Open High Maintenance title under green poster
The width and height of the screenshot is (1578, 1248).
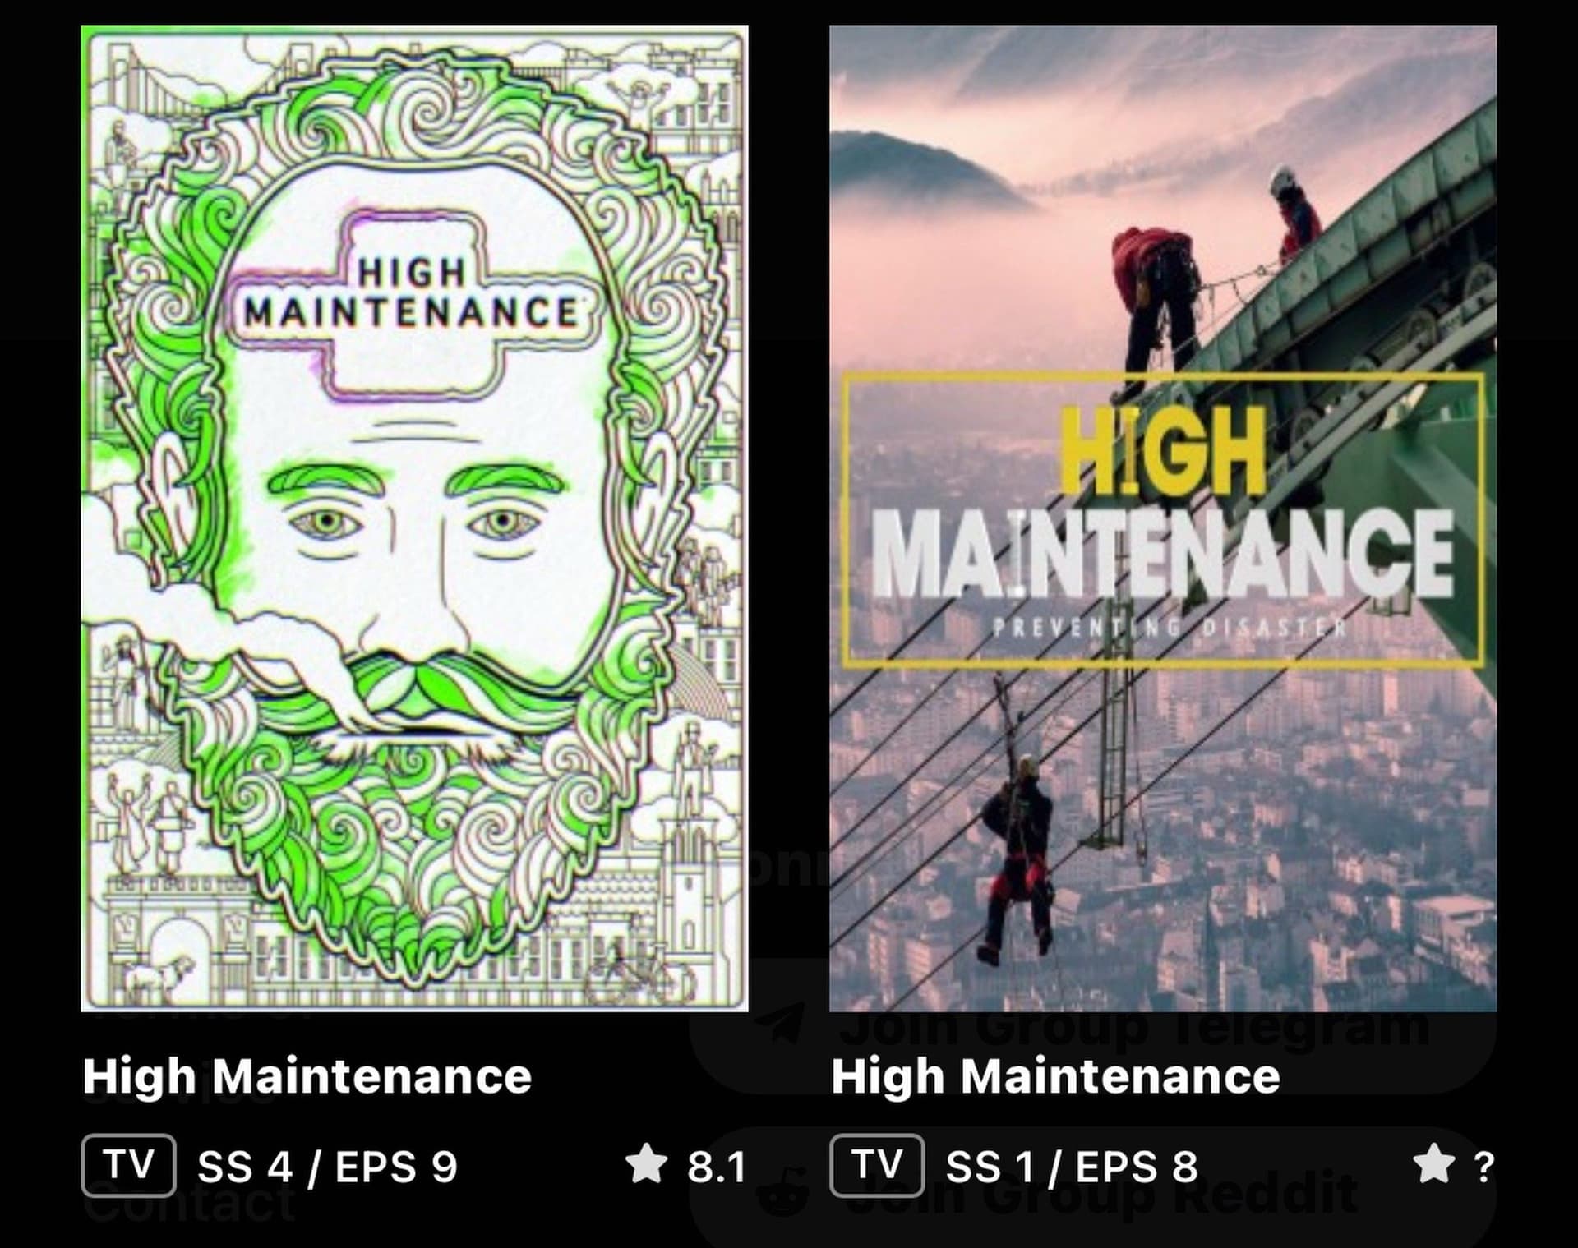click(307, 1075)
